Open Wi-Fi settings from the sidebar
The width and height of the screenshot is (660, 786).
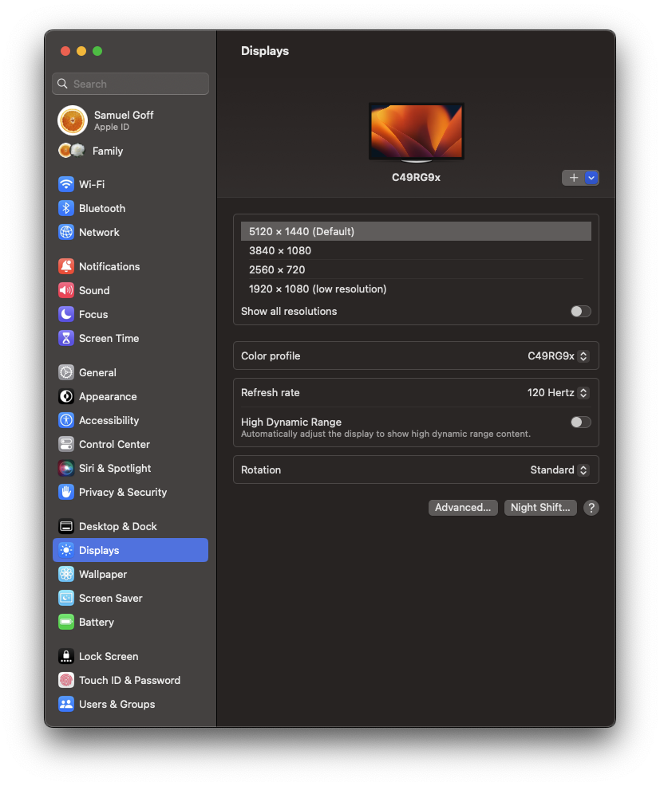click(96, 184)
